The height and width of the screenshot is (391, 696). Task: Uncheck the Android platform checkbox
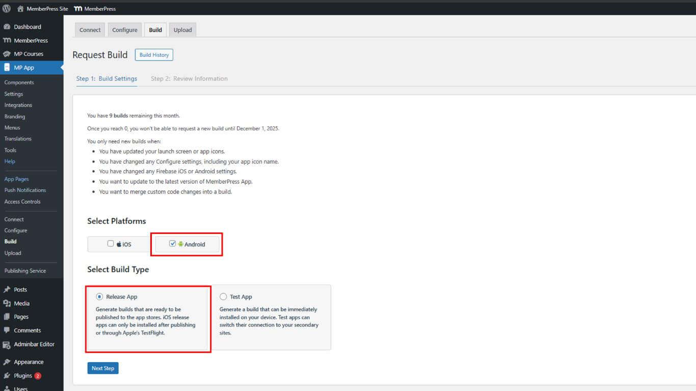(x=172, y=244)
